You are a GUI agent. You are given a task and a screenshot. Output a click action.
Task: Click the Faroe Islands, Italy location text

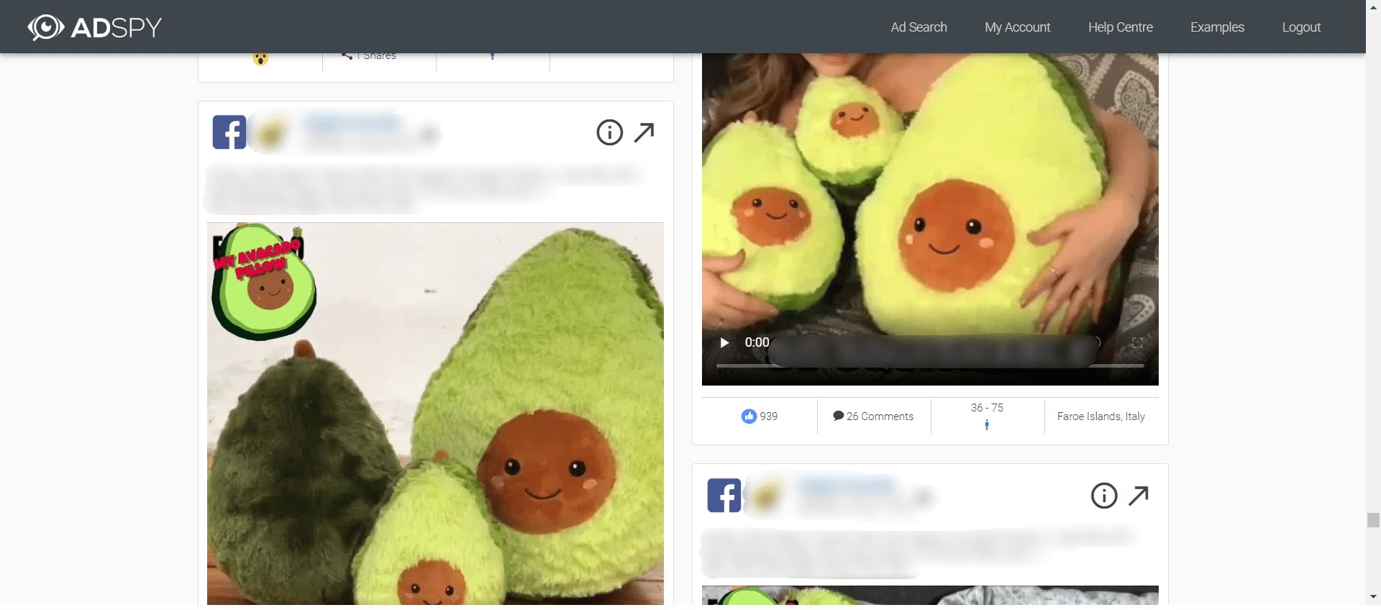pyautogui.click(x=1100, y=416)
